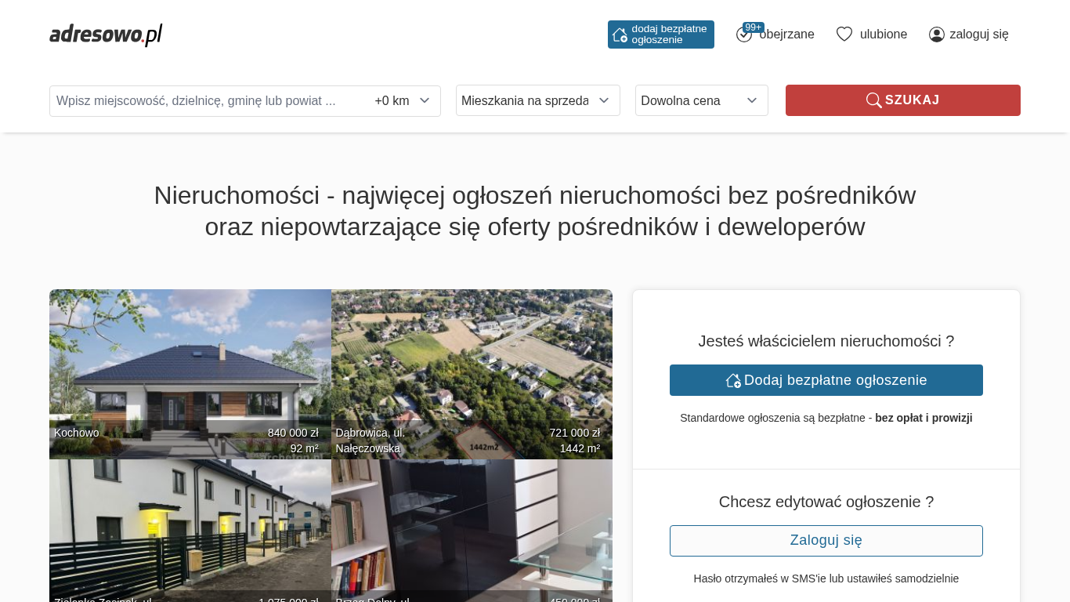Click zaloguj się in the header
The image size is (1070, 602).
coord(978,34)
